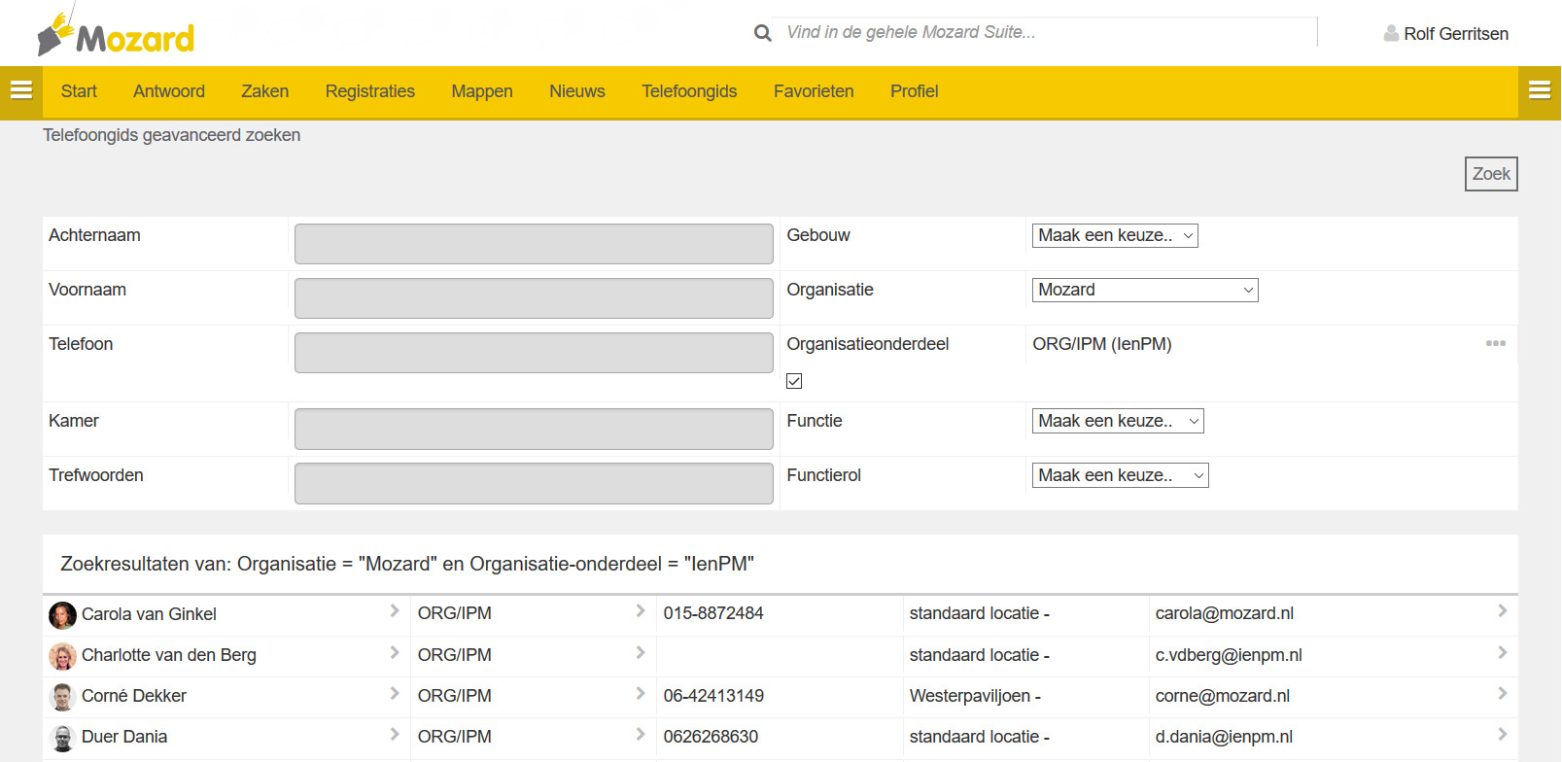
Task: Click email d.dania@ienpm.nl
Action: coord(1224,737)
